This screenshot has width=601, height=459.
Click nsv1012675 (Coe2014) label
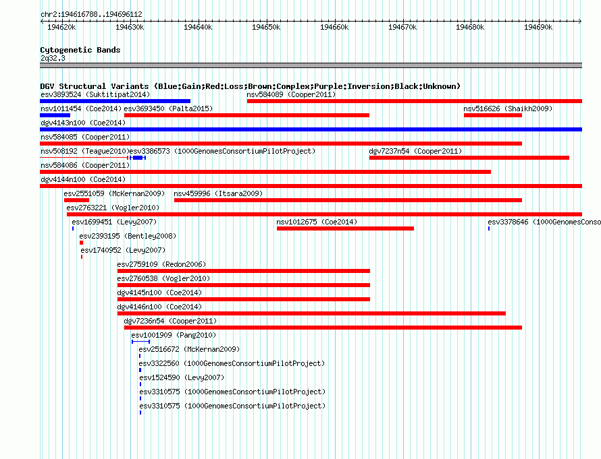coord(317,222)
